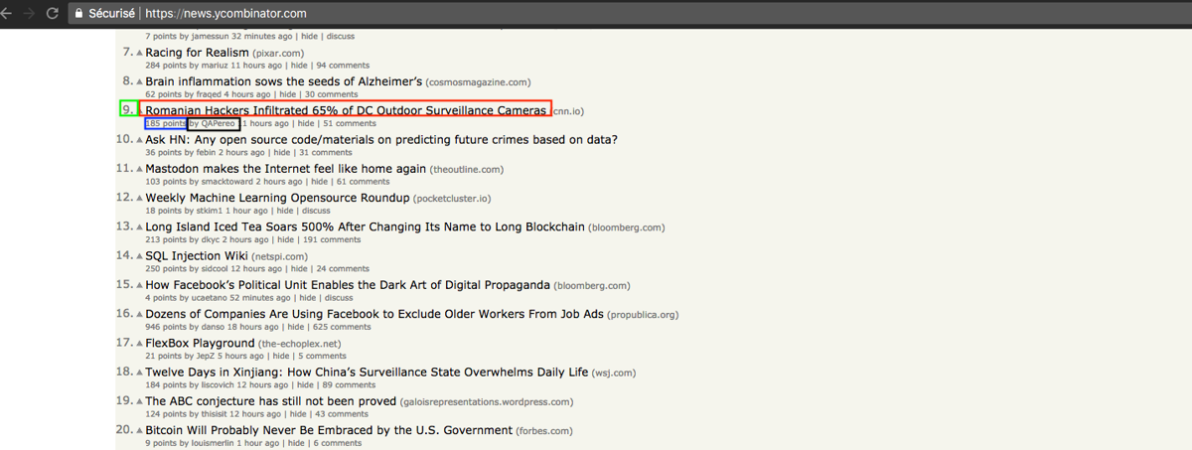
Task: Upvote Weekly Machine Learning Opensource Roundup
Action: pos(140,198)
